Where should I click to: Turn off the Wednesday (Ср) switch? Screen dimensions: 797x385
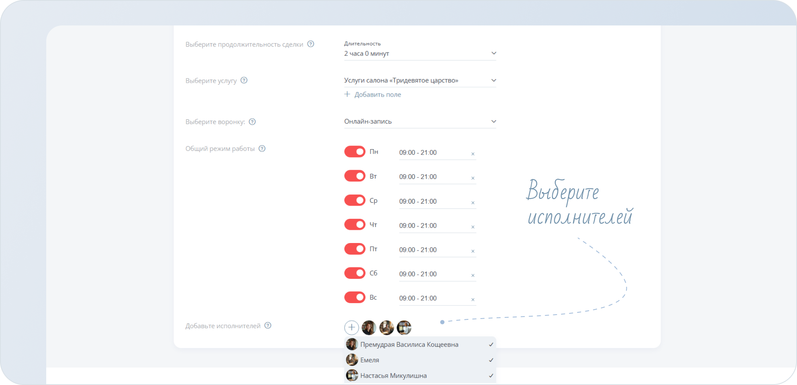pos(355,200)
